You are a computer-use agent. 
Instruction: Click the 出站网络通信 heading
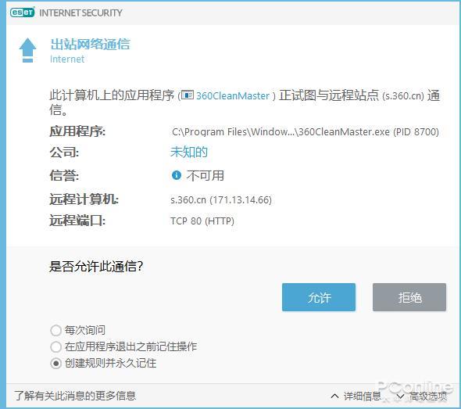[90, 44]
